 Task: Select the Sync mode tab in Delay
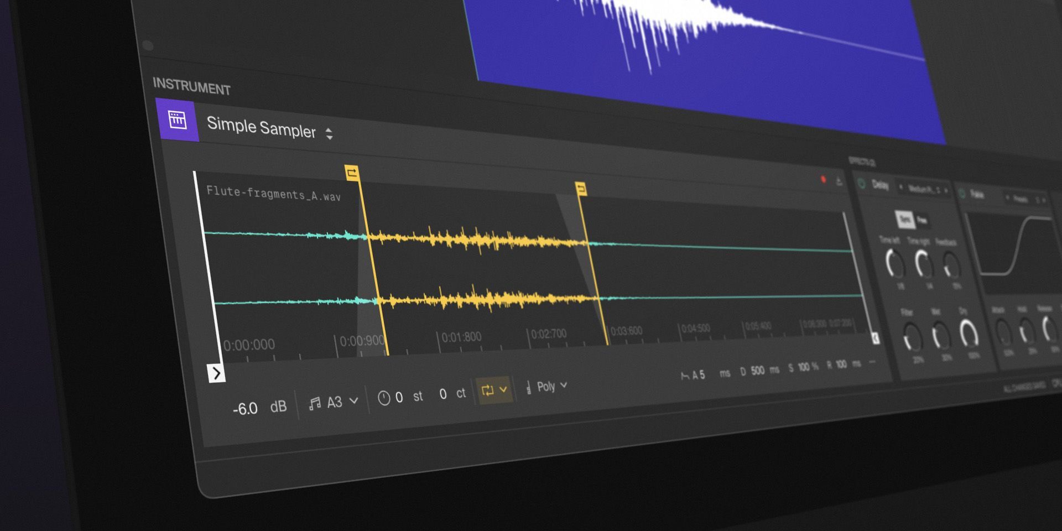point(905,219)
